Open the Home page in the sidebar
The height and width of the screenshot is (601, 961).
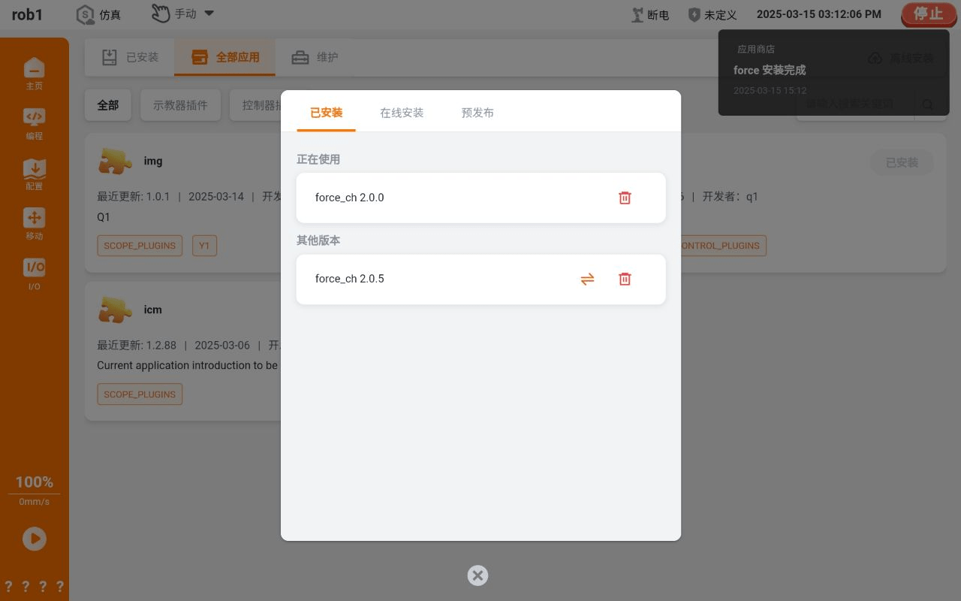35,74
